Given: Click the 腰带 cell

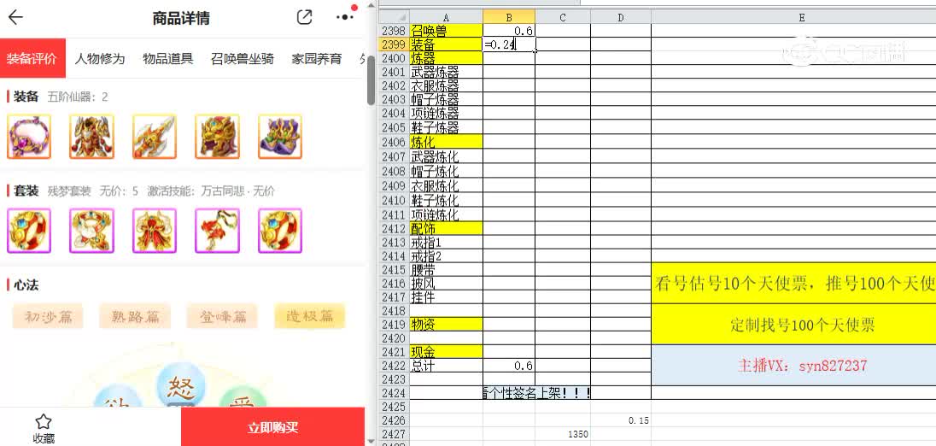Looking at the screenshot, I should coord(446,270).
